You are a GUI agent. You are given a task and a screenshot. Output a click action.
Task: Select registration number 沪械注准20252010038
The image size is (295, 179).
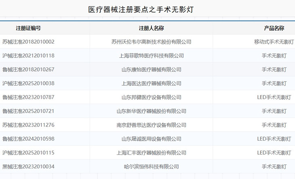click(28, 83)
